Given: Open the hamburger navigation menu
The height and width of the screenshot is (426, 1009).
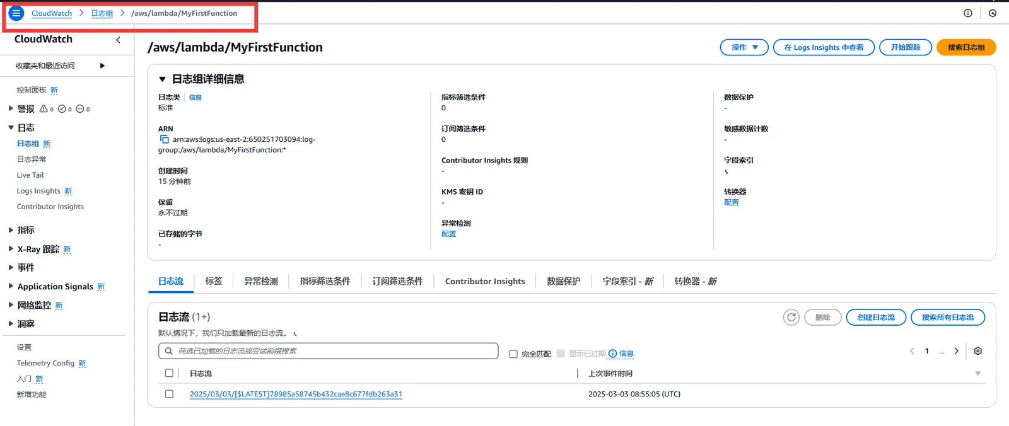Looking at the screenshot, I should (x=16, y=13).
